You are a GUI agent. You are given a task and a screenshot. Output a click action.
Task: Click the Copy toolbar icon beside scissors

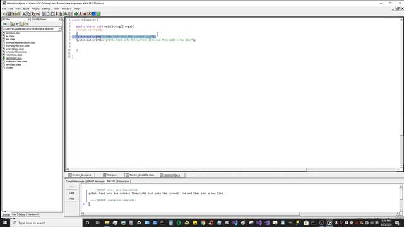pyautogui.click(x=28, y=14)
